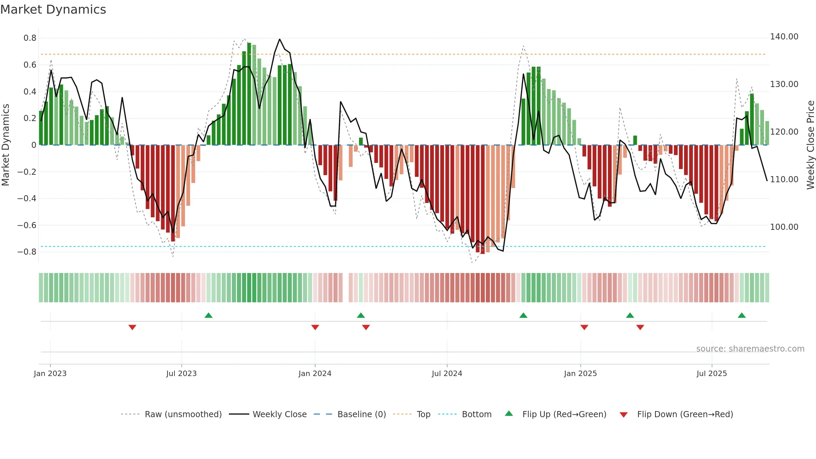Click the −0.8 left axis tick label
This screenshot has width=816, height=459.
point(27,252)
